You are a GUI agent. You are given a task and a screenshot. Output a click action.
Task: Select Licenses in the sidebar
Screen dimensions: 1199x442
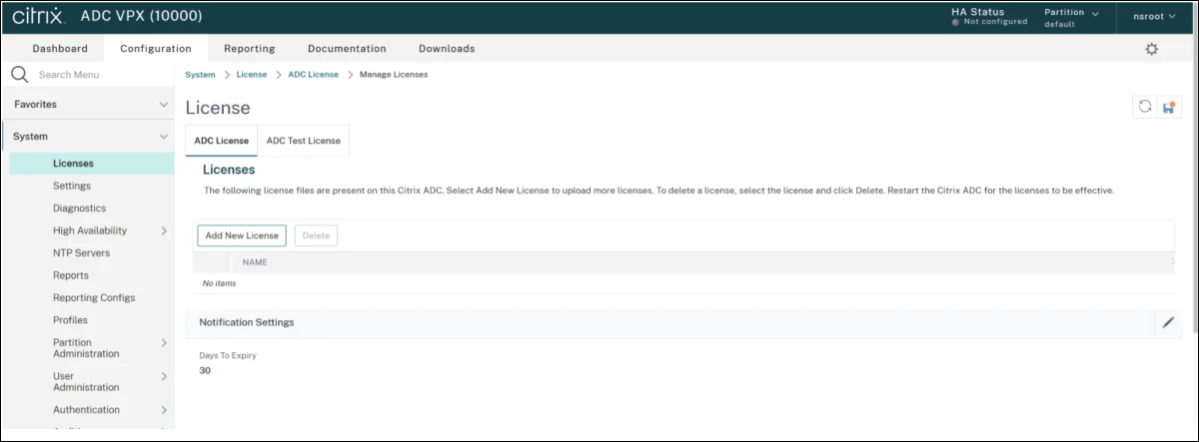[x=92, y=164]
